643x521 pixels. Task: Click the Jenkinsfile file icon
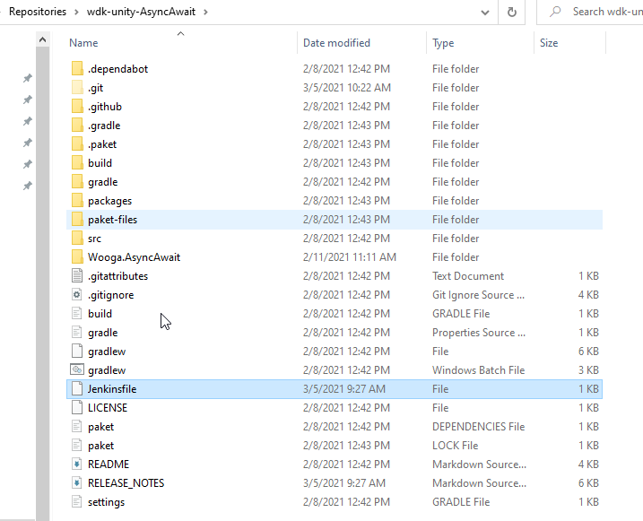click(77, 389)
